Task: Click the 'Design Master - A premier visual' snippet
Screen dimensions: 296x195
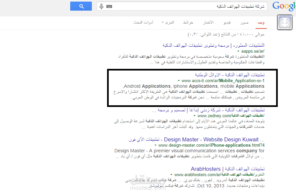Action: 189,151
